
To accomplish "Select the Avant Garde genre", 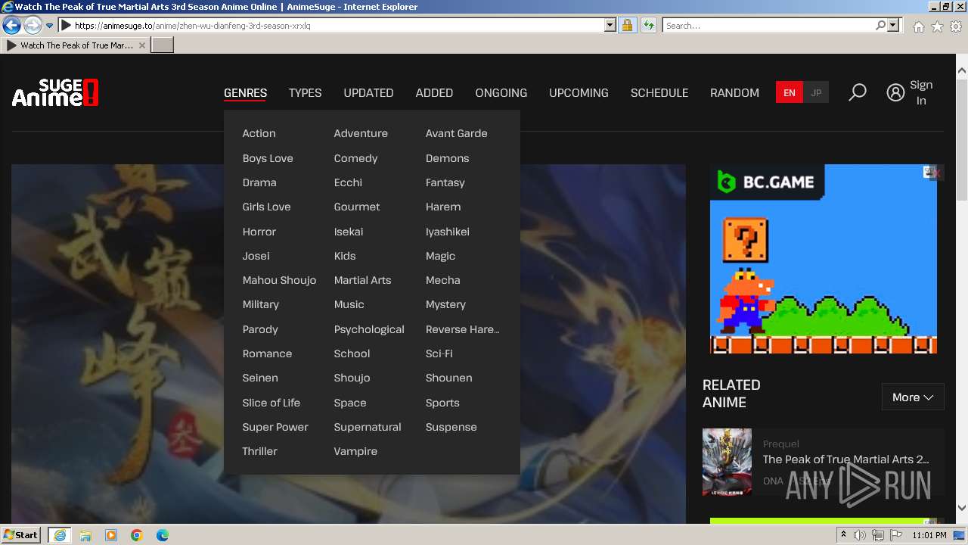I will tap(456, 133).
